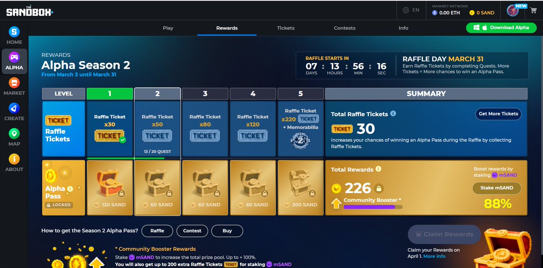The width and height of the screenshot is (543, 268).
Task: Open the Home sidebar icon
Action: click(x=14, y=32)
